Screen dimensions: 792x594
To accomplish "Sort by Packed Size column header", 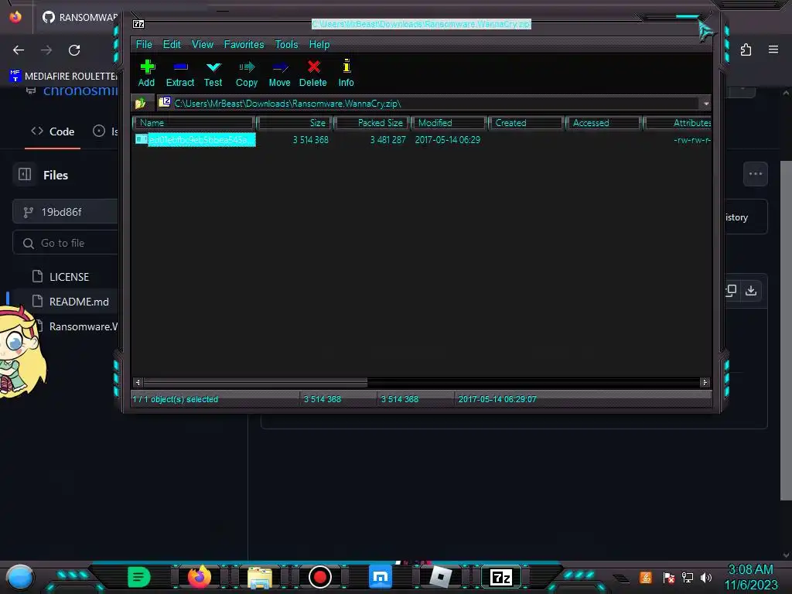I will [x=372, y=123].
